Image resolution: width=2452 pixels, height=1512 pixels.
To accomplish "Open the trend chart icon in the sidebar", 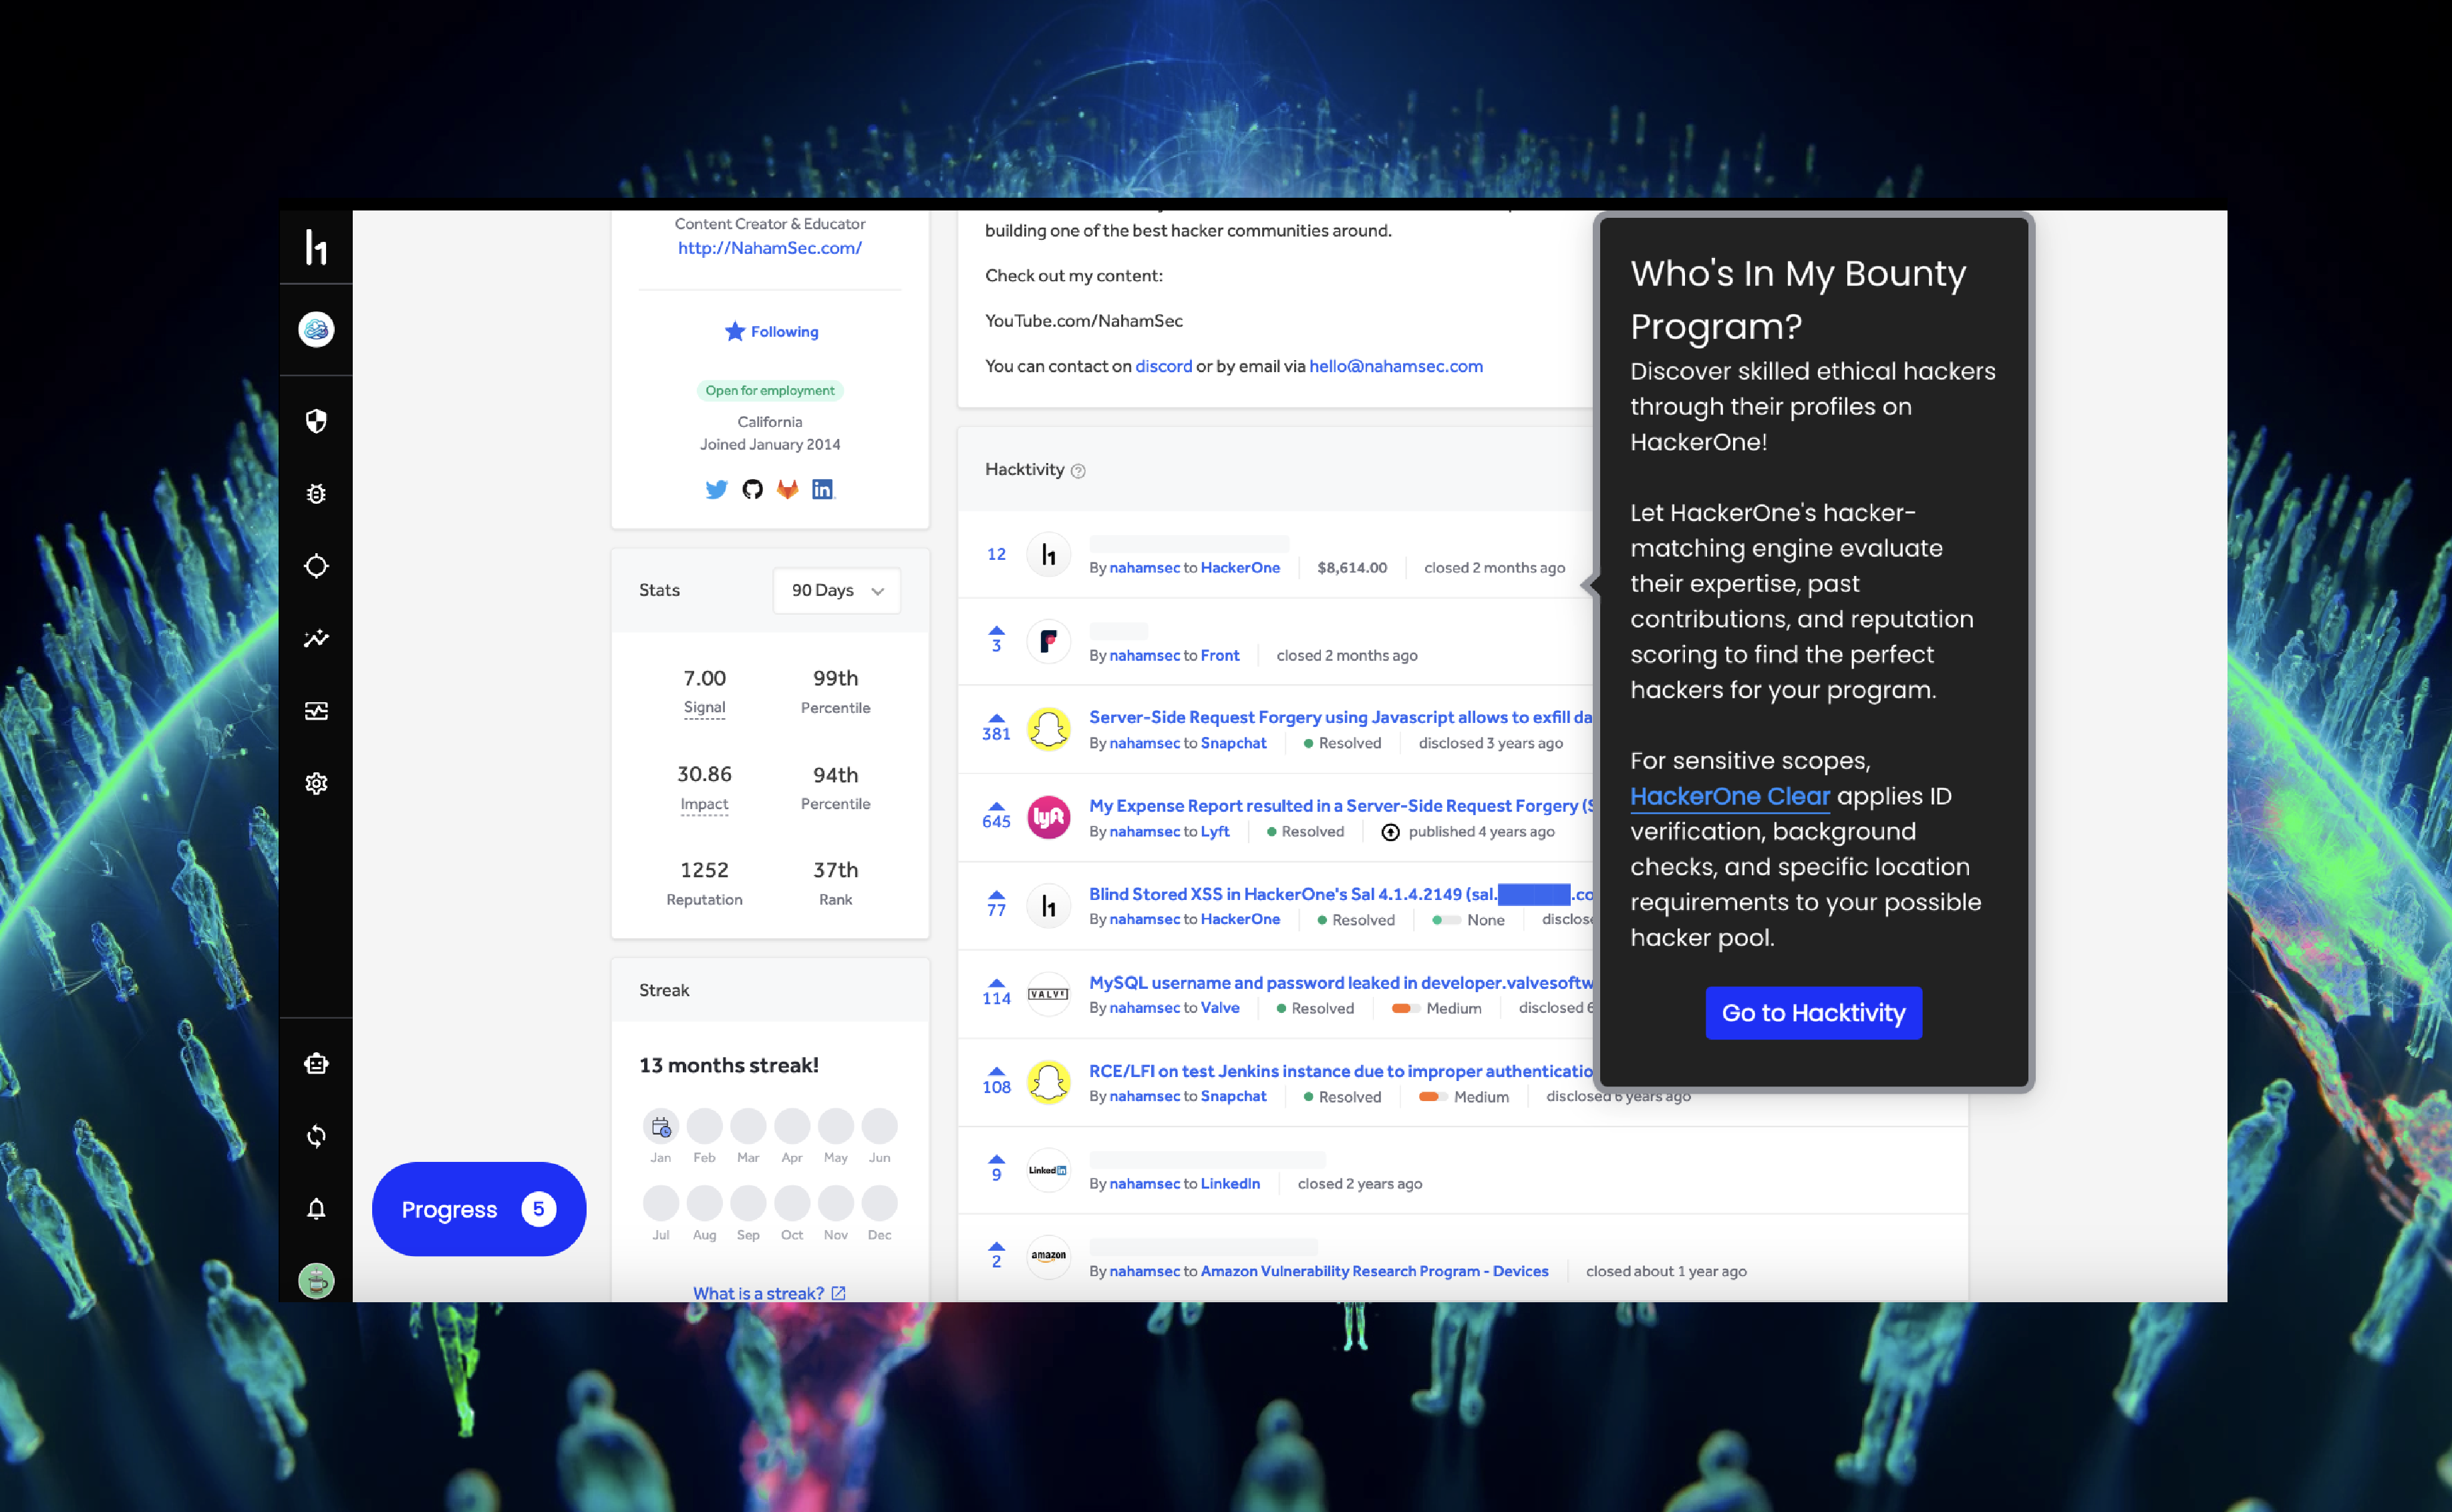I will (x=316, y=638).
